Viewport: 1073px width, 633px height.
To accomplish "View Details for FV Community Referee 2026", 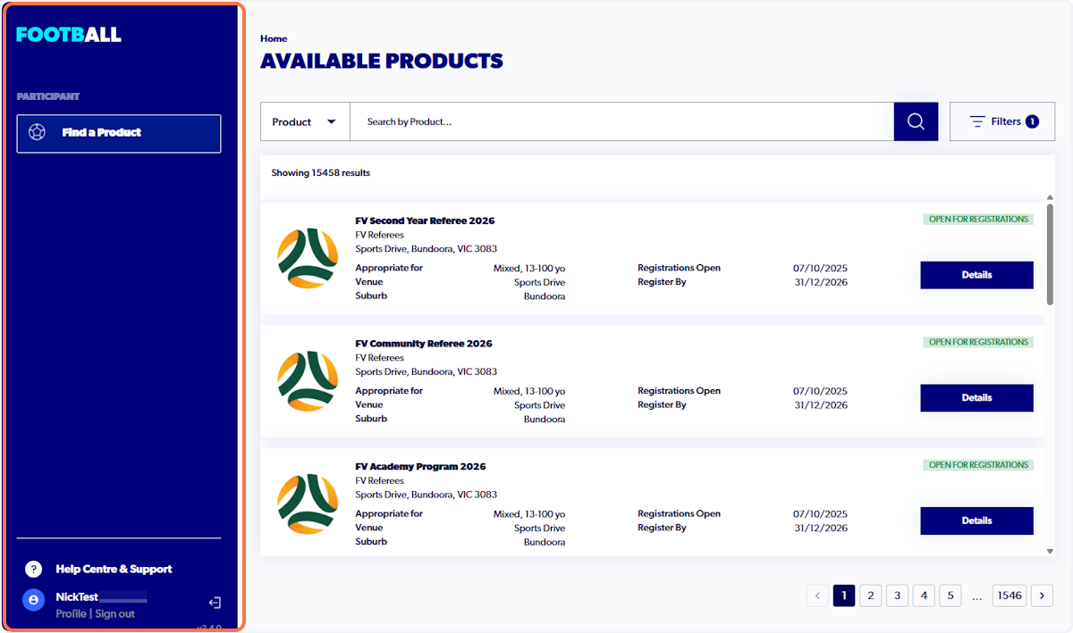I will click(x=976, y=398).
